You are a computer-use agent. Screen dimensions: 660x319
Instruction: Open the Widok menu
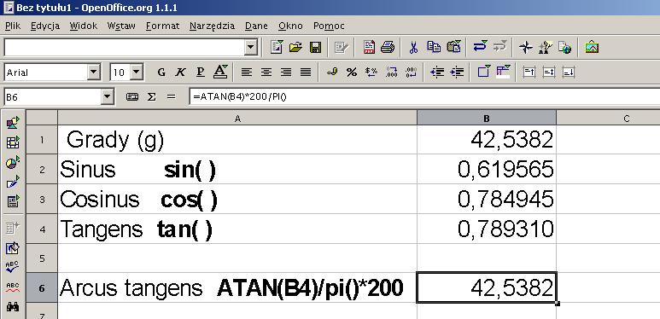coord(84,26)
